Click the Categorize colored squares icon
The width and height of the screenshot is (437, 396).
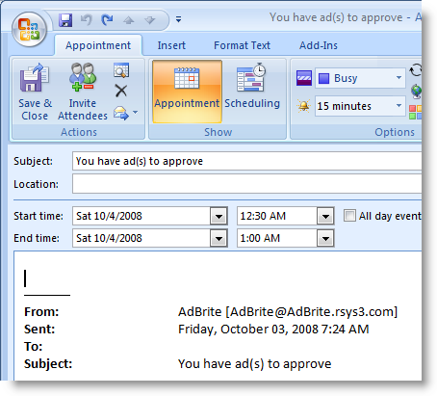coord(416,112)
